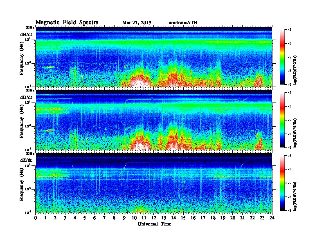Click hour 10 tick label on time axis

coord(134,218)
